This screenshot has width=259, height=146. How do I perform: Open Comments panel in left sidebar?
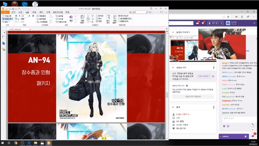click(4, 49)
